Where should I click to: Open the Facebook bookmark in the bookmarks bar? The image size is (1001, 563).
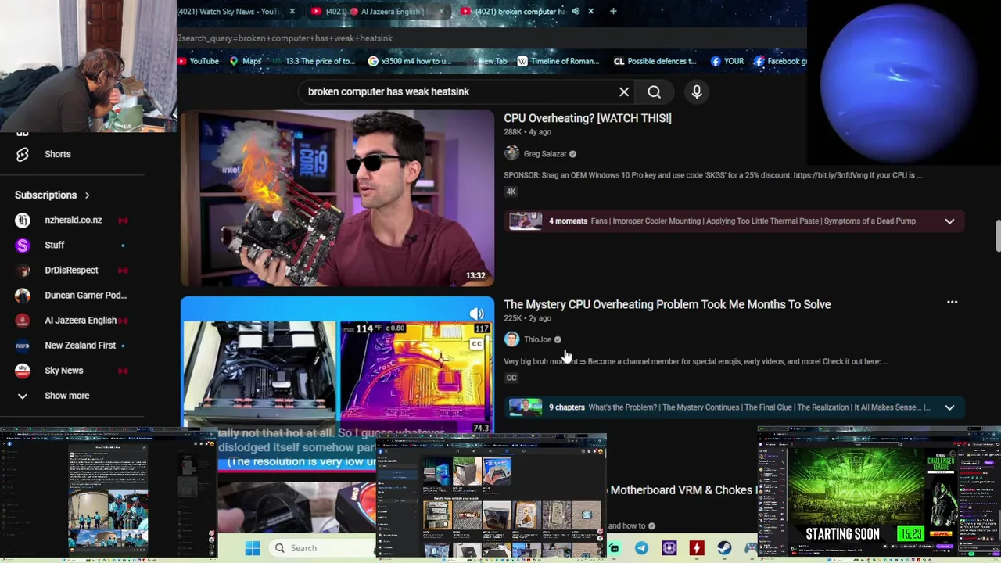pos(780,61)
